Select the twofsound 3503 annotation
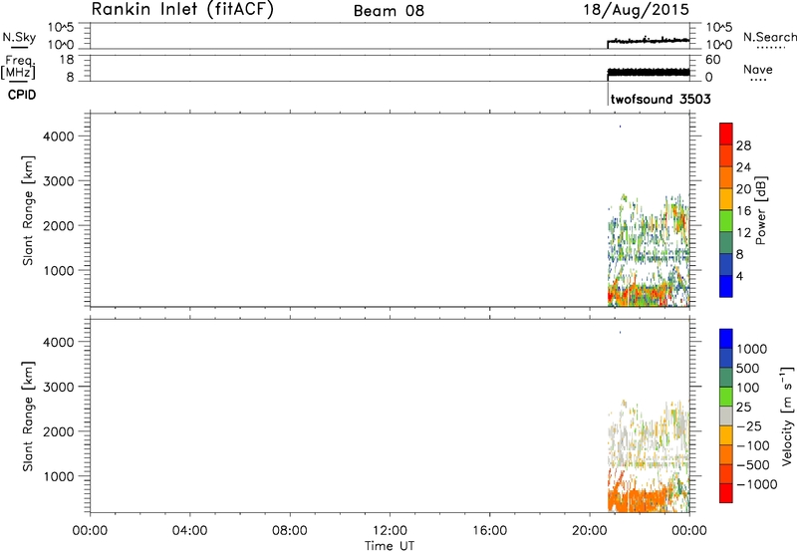797x552 pixels. click(x=661, y=99)
